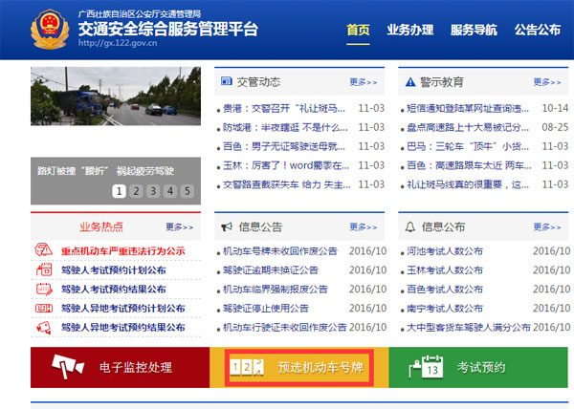Open news item 贵港：交警召开 礼让斑马
574x409 pixels.
point(284,108)
